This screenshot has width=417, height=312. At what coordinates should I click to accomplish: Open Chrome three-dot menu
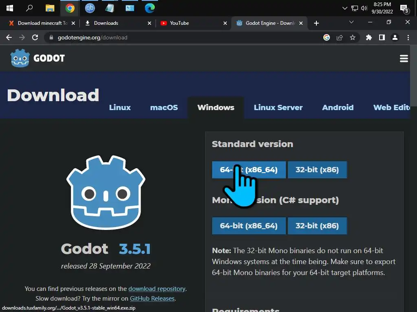(x=408, y=37)
